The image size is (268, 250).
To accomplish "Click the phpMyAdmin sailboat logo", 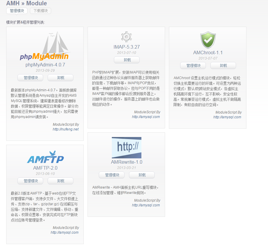I will (x=45, y=47).
